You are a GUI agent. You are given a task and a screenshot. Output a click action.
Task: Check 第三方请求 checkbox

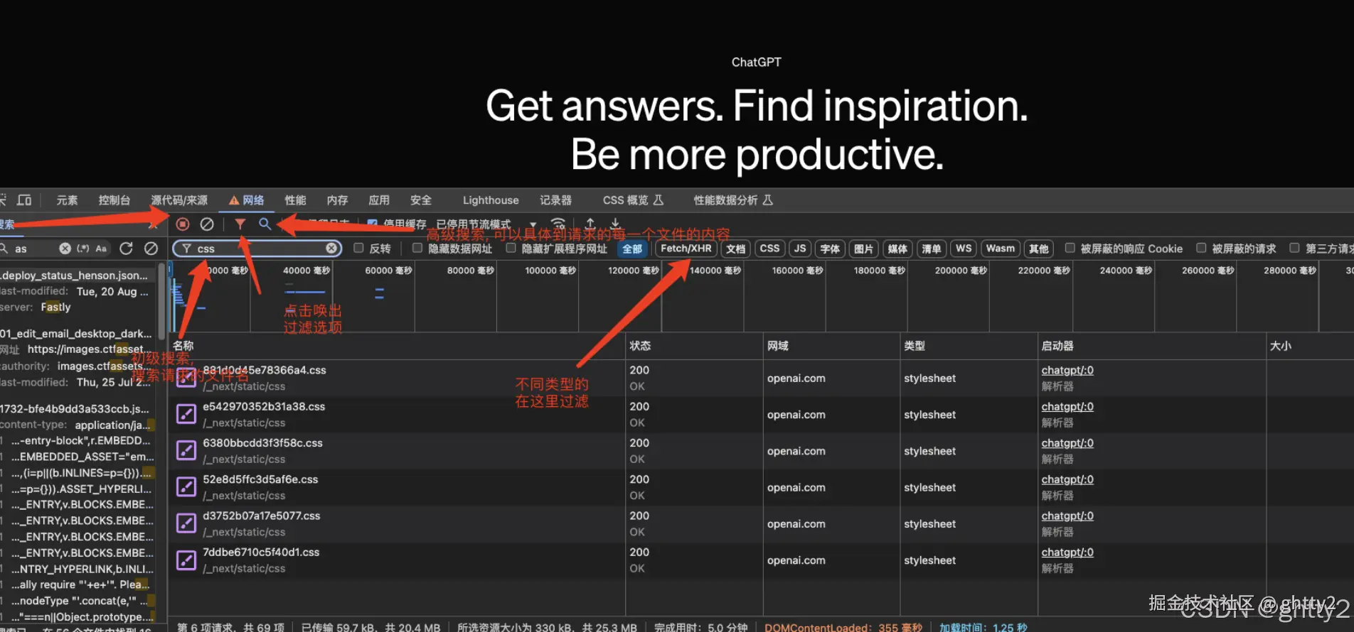coord(1294,248)
